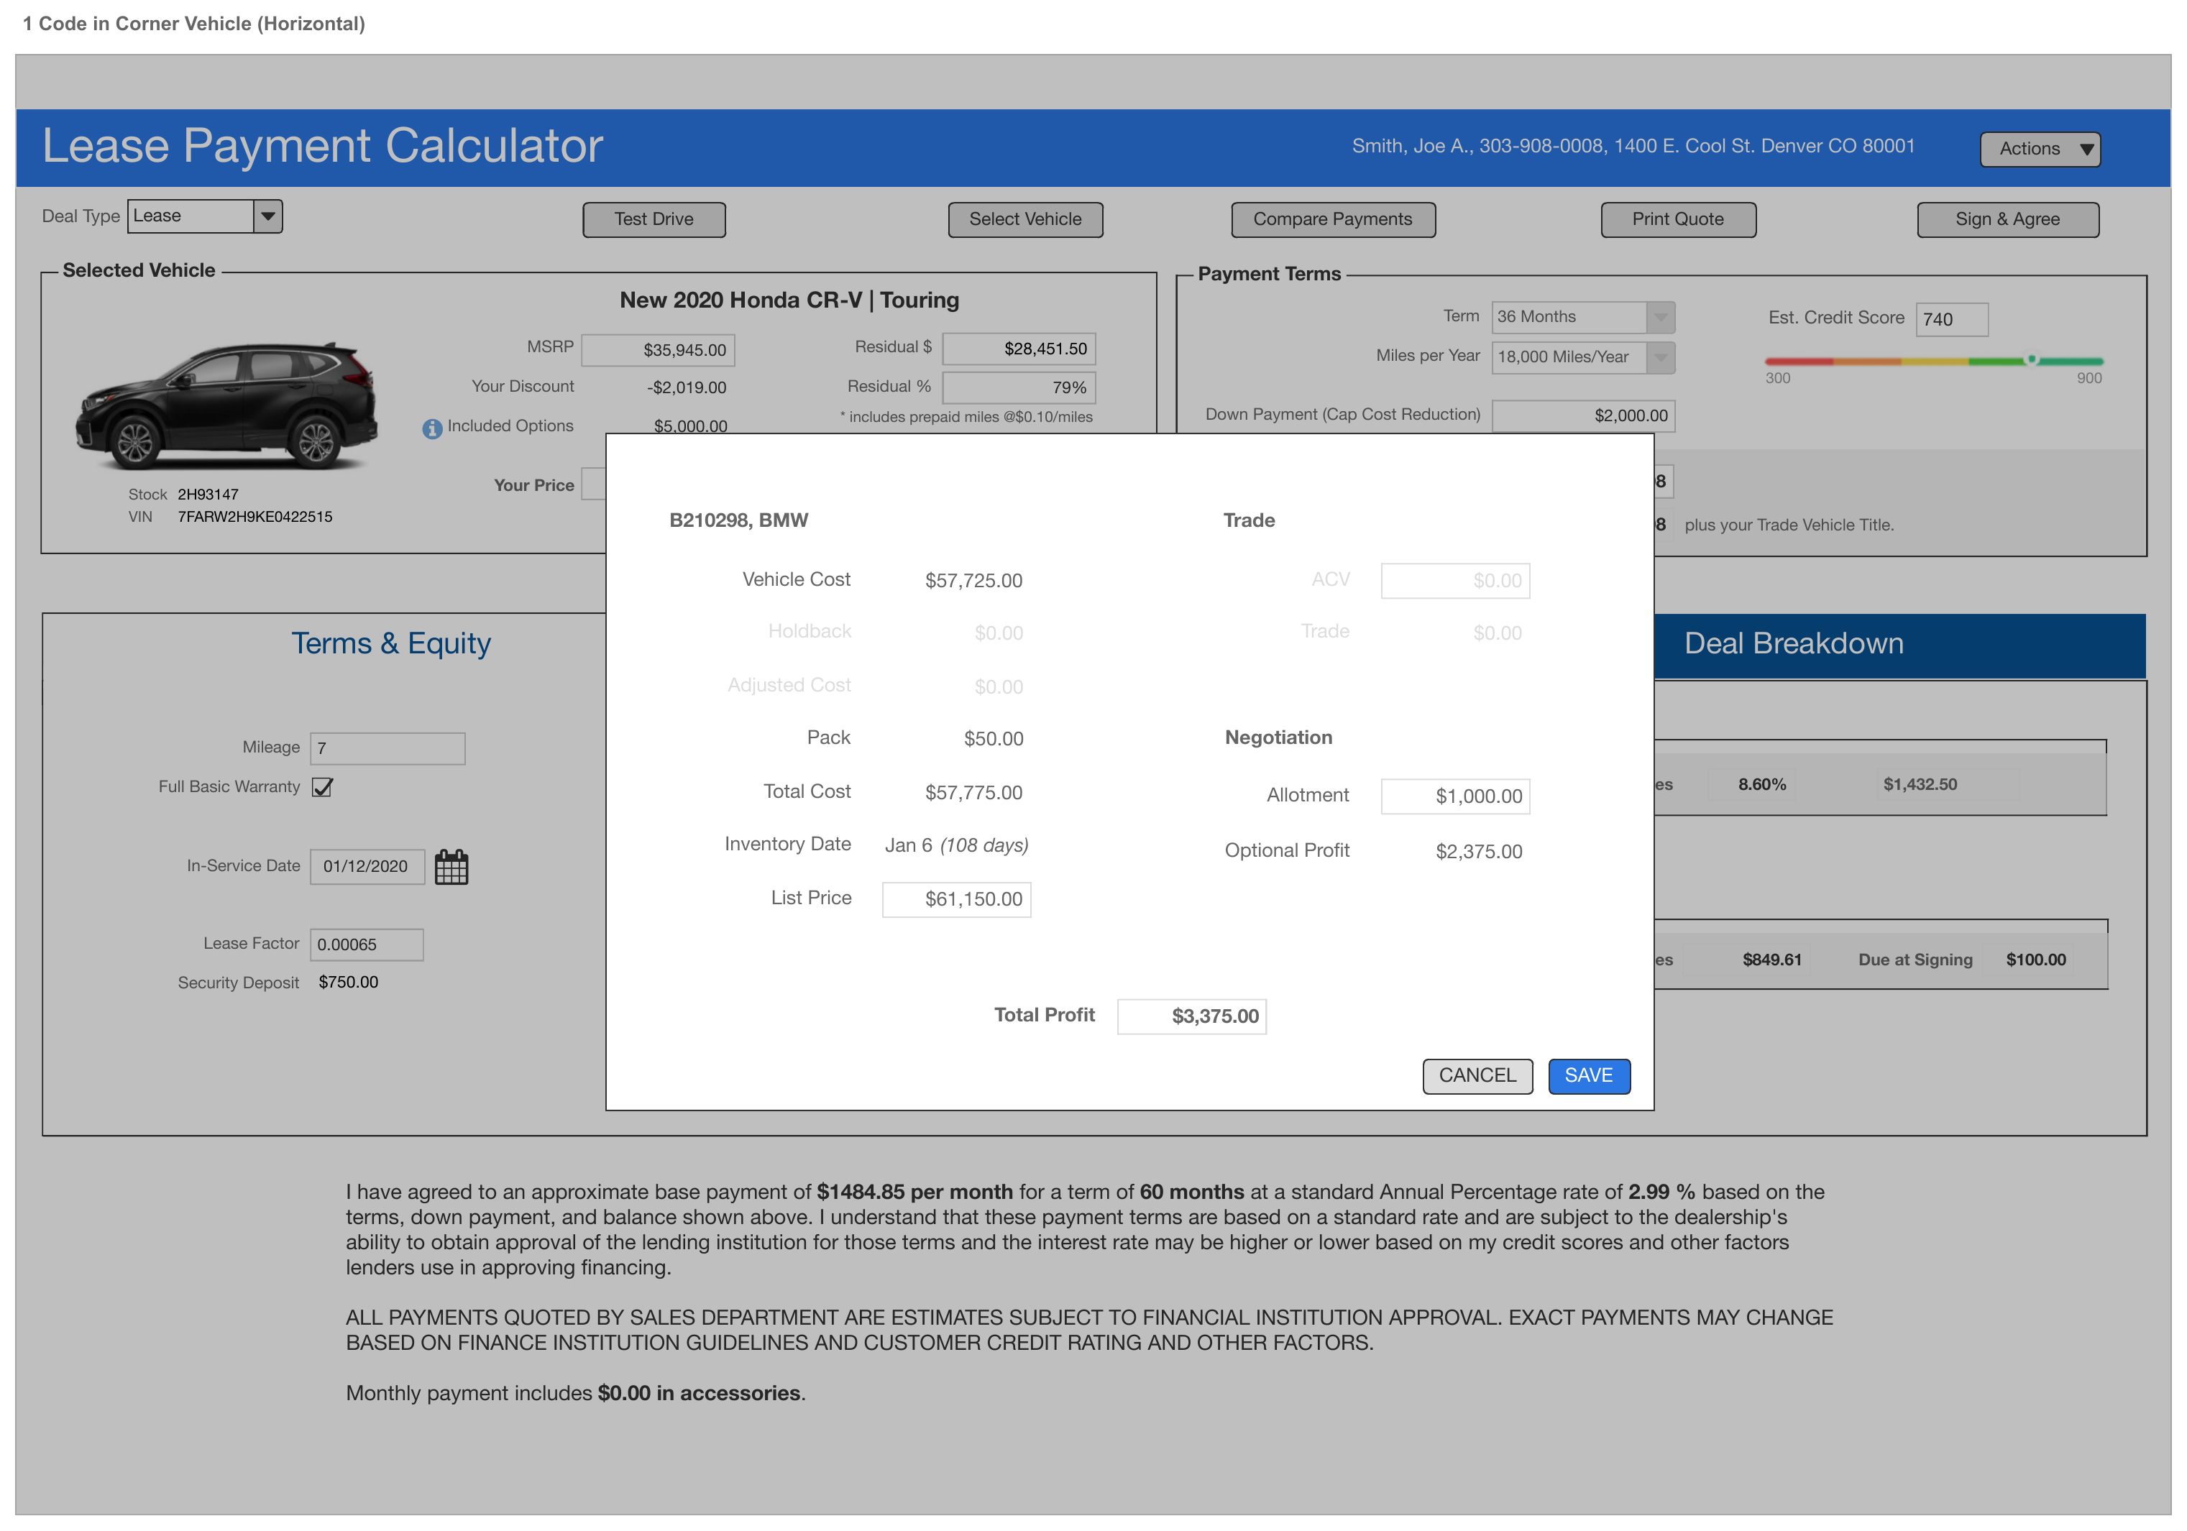Click the 8.60% rate value

(x=1761, y=784)
